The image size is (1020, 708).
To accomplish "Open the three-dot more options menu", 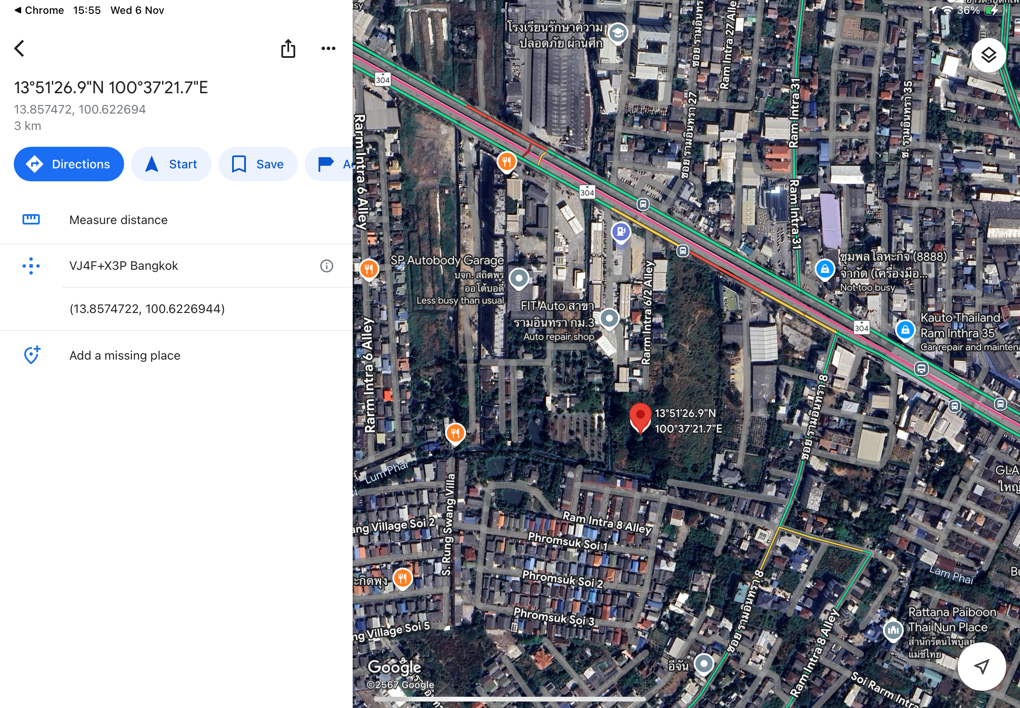I will click(328, 48).
